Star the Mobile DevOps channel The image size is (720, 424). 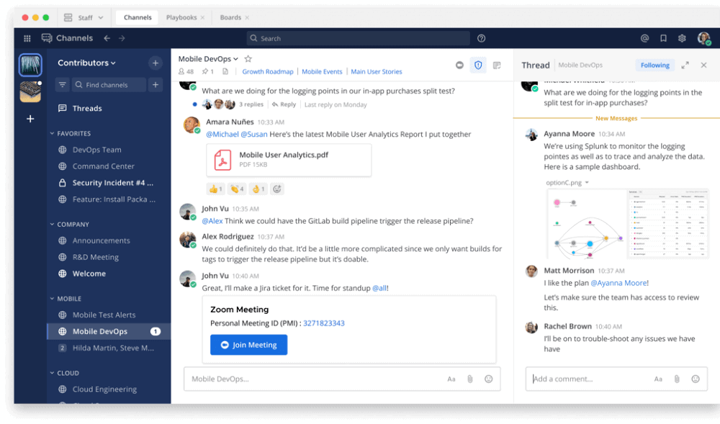click(x=248, y=59)
